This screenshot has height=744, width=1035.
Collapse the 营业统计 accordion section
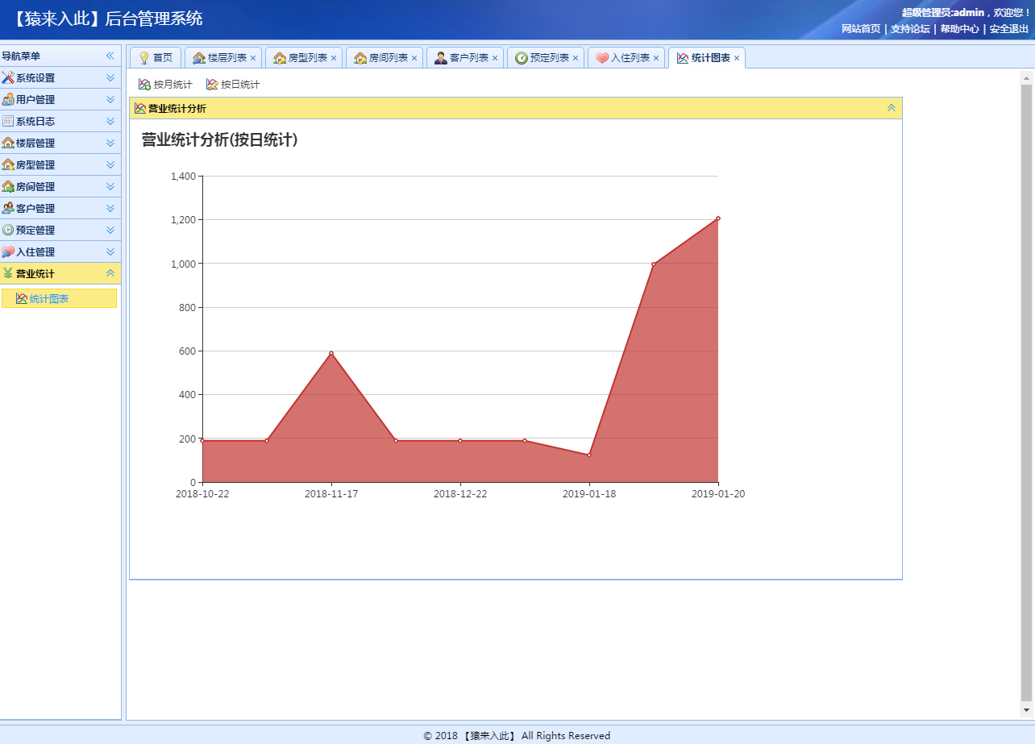click(x=110, y=274)
